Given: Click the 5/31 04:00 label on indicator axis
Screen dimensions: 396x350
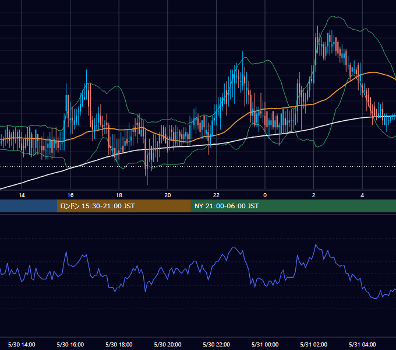Looking at the screenshot, I should pyautogui.click(x=362, y=344).
